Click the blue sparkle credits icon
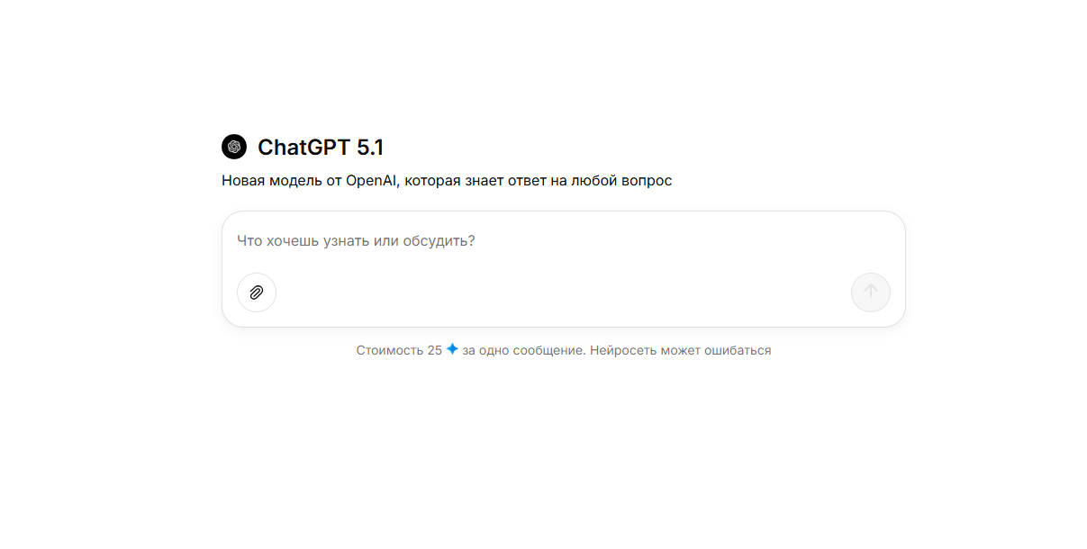 tap(452, 349)
